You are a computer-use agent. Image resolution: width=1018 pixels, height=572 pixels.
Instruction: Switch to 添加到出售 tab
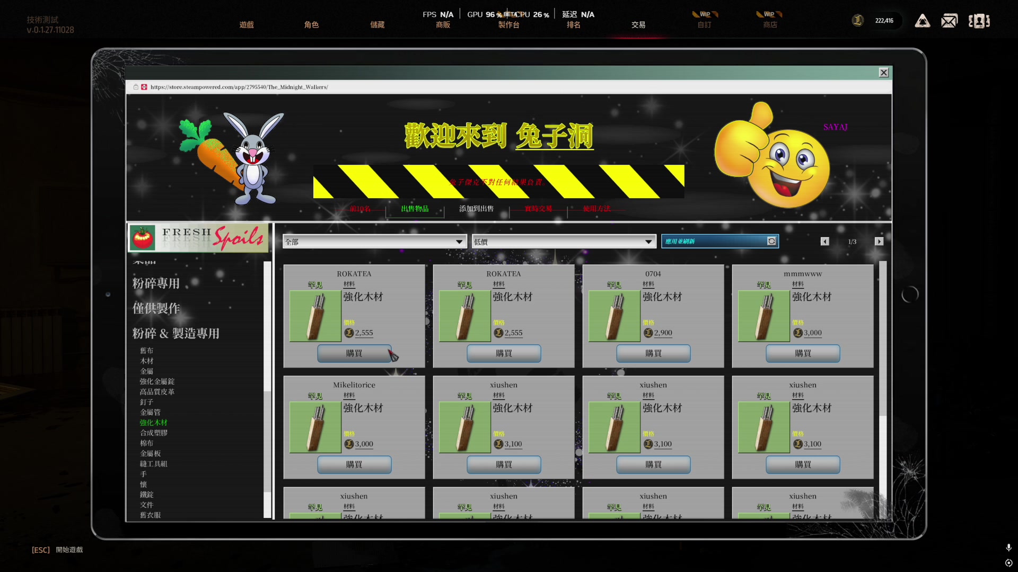(476, 209)
